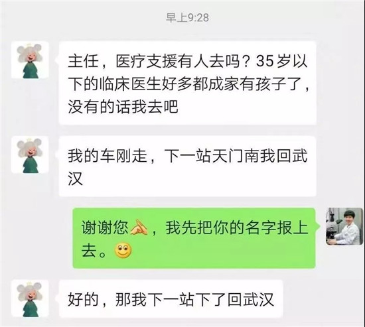Tap the text 没有的话我去吧 in first bubble
The height and width of the screenshot is (327, 365).
(x=123, y=107)
